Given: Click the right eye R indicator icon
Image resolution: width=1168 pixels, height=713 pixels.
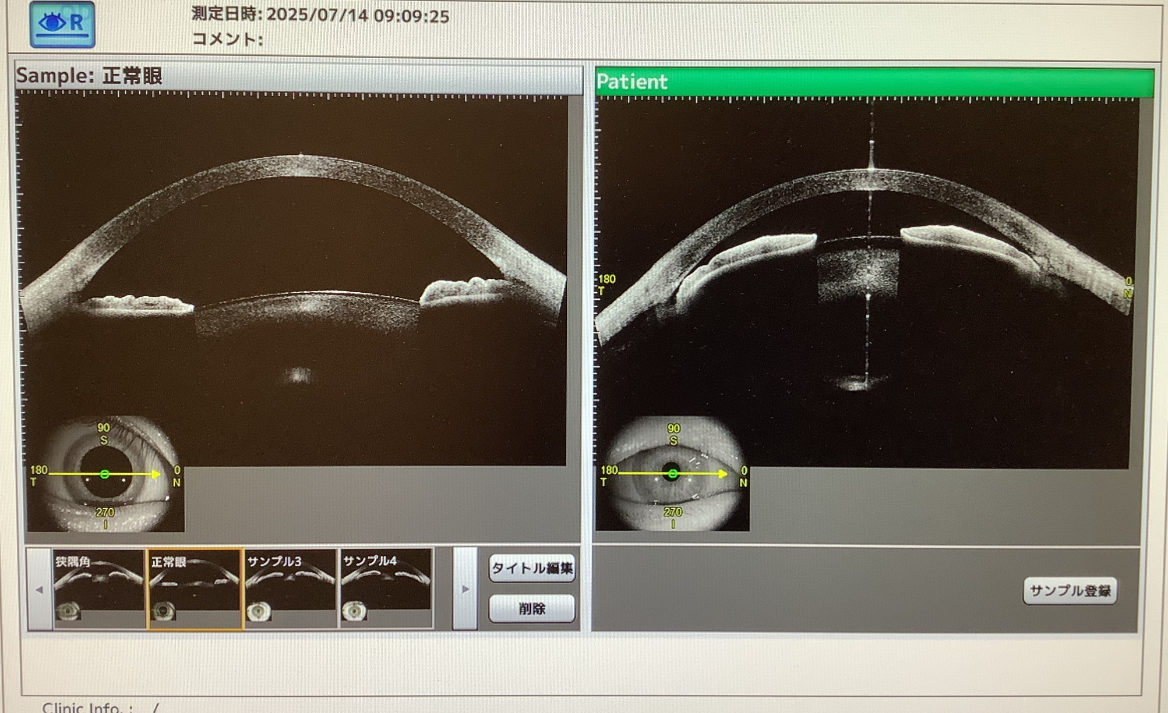Looking at the screenshot, I should pos(62,24).
